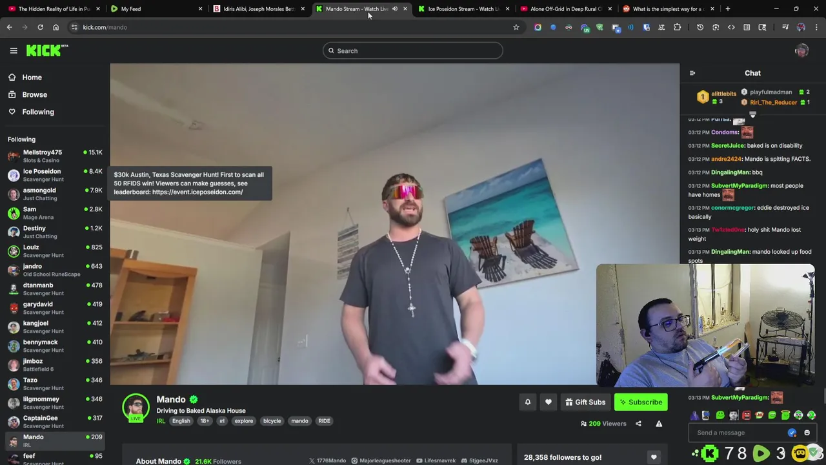Open asmongold channel in sidebar
826x465 pixels.
point(55,194)
